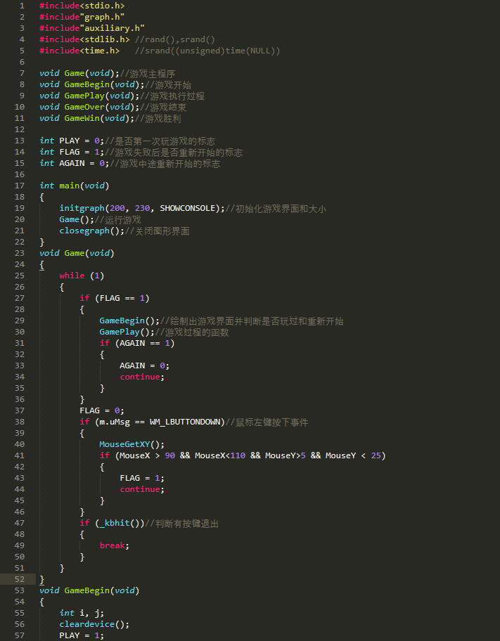Click line number 1 in the gutter
This screenshot has height=641, width=500.
coord(22,6)
